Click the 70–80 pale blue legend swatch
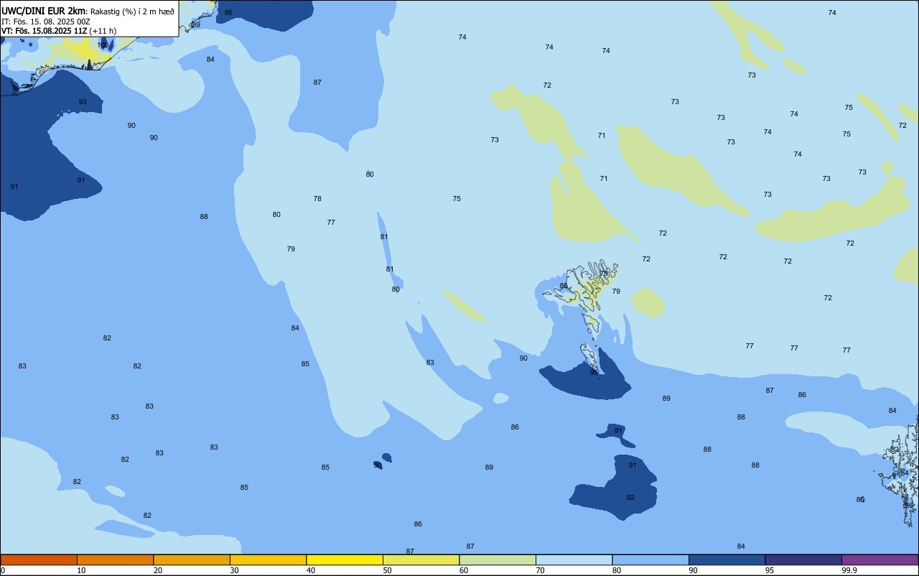 (574, 559)
